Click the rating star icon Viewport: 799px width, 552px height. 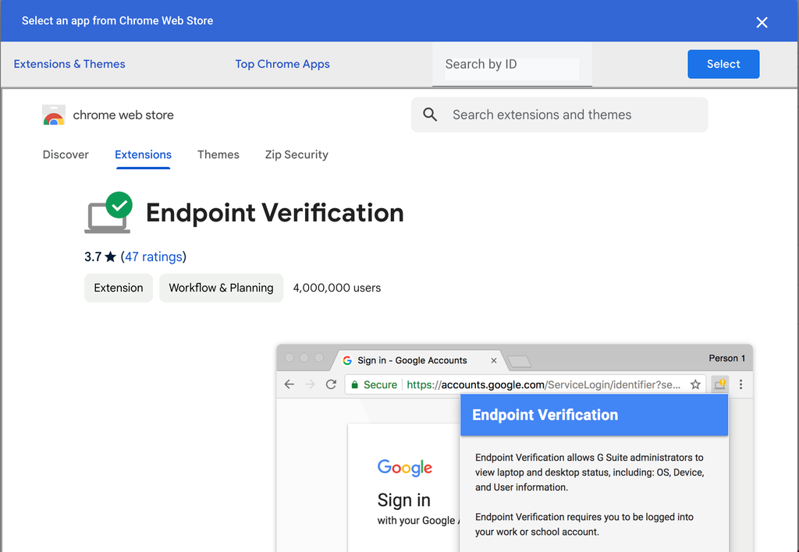click(110, 257)
